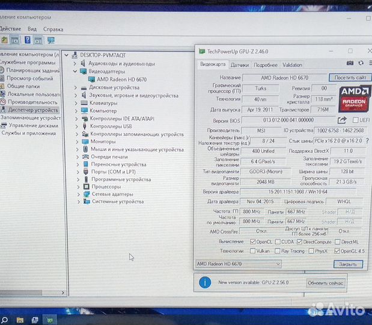Open the Справка menu

[x=53, y=29]
